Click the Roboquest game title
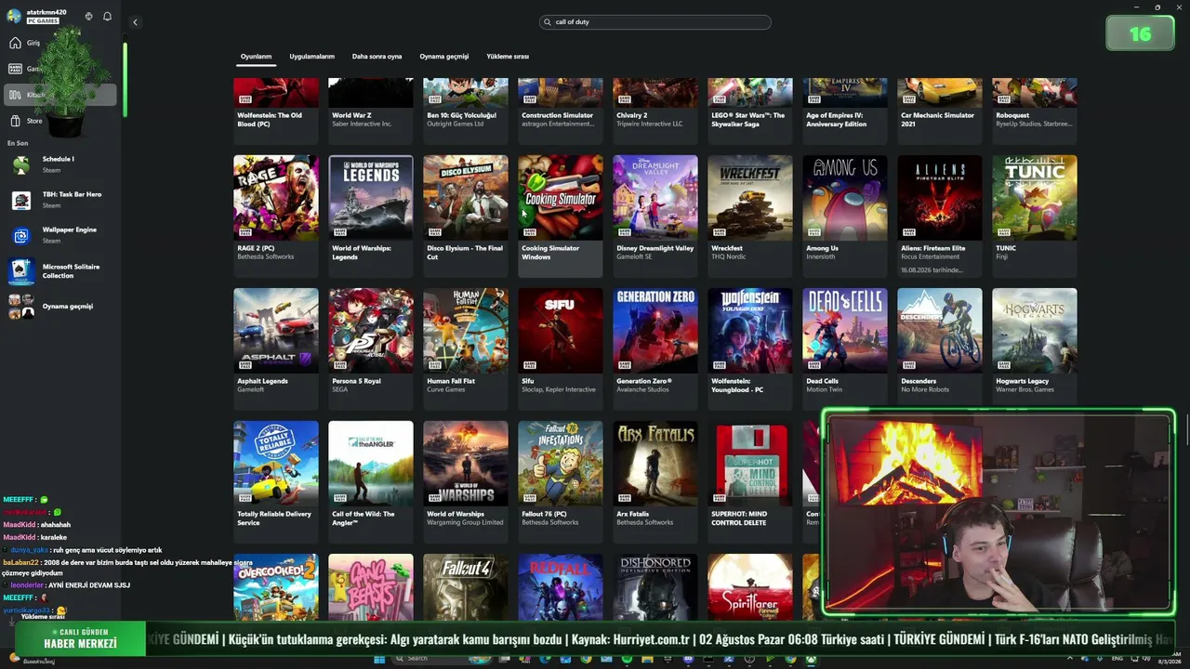 (x=1012, y=115)
